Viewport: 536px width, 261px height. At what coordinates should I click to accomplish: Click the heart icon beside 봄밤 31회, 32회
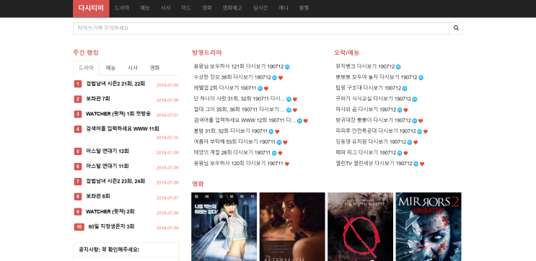(277, 131)
